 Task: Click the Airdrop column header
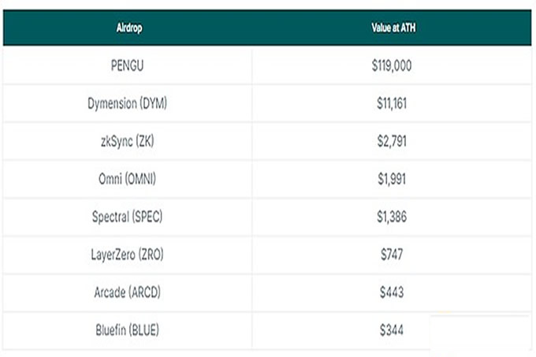128,28
